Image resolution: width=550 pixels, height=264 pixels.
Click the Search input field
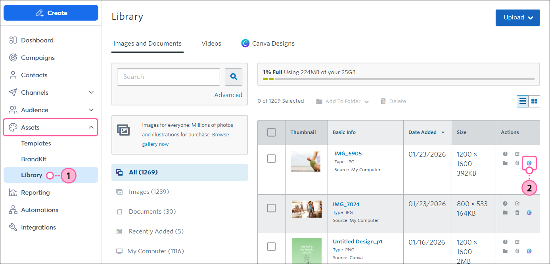point(169,77)
